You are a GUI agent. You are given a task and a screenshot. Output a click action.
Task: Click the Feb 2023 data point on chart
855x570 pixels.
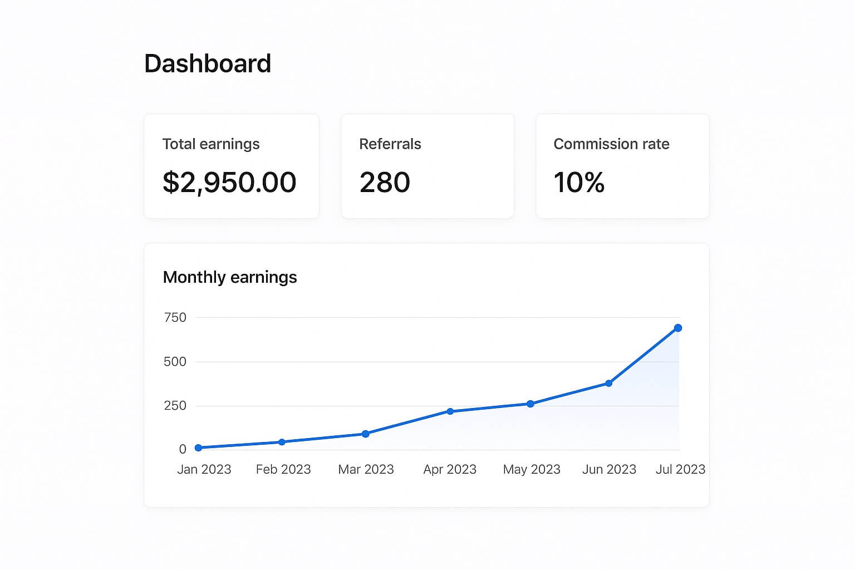[x=282, y=442]
